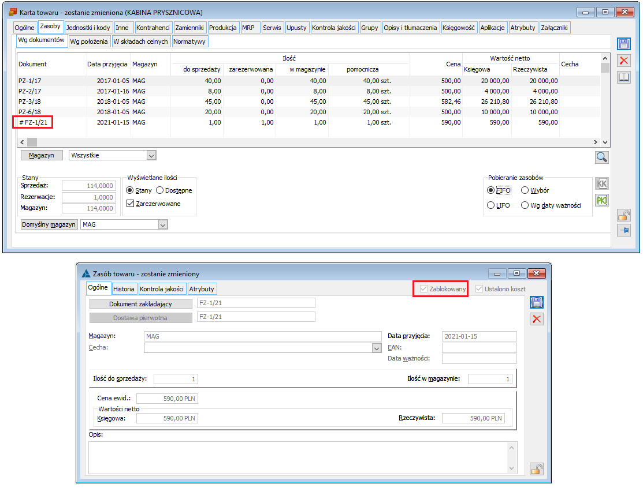Open the Wszystkie warehouse dropdown
643x488 pixels.
pos(151,156)
